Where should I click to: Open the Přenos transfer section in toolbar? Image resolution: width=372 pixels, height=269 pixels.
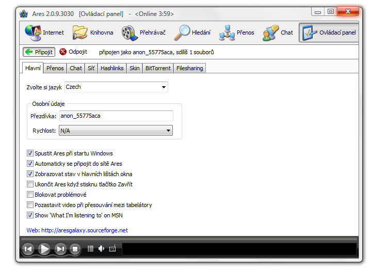coord(236,33)
